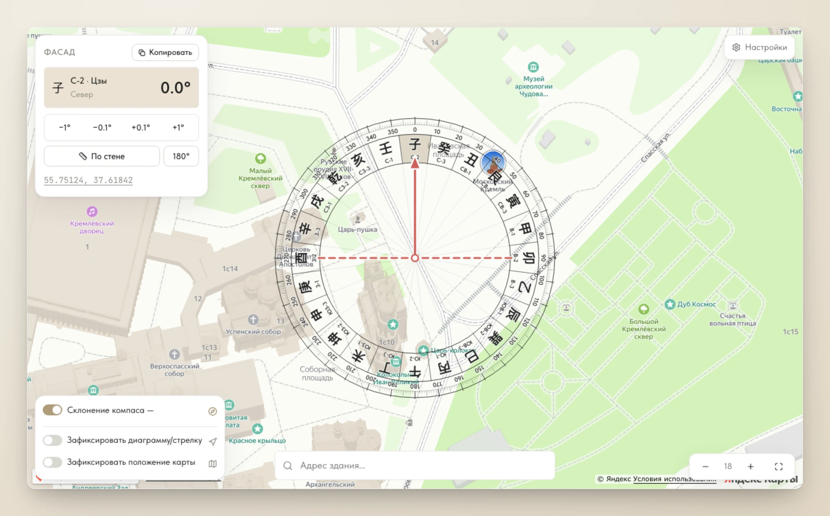Click the Соборная площадь map label
This screenshot has height=516, width=830.
coord(317,373)
